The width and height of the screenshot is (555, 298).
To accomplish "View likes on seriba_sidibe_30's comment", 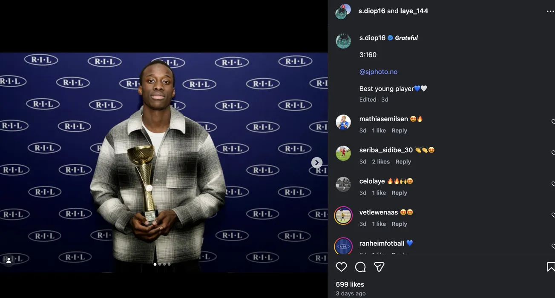I will point(381,162).
